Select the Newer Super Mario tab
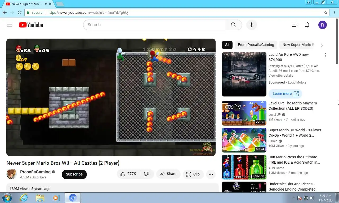This screenshot has height=203, width=339. click(x=27, y=4)
